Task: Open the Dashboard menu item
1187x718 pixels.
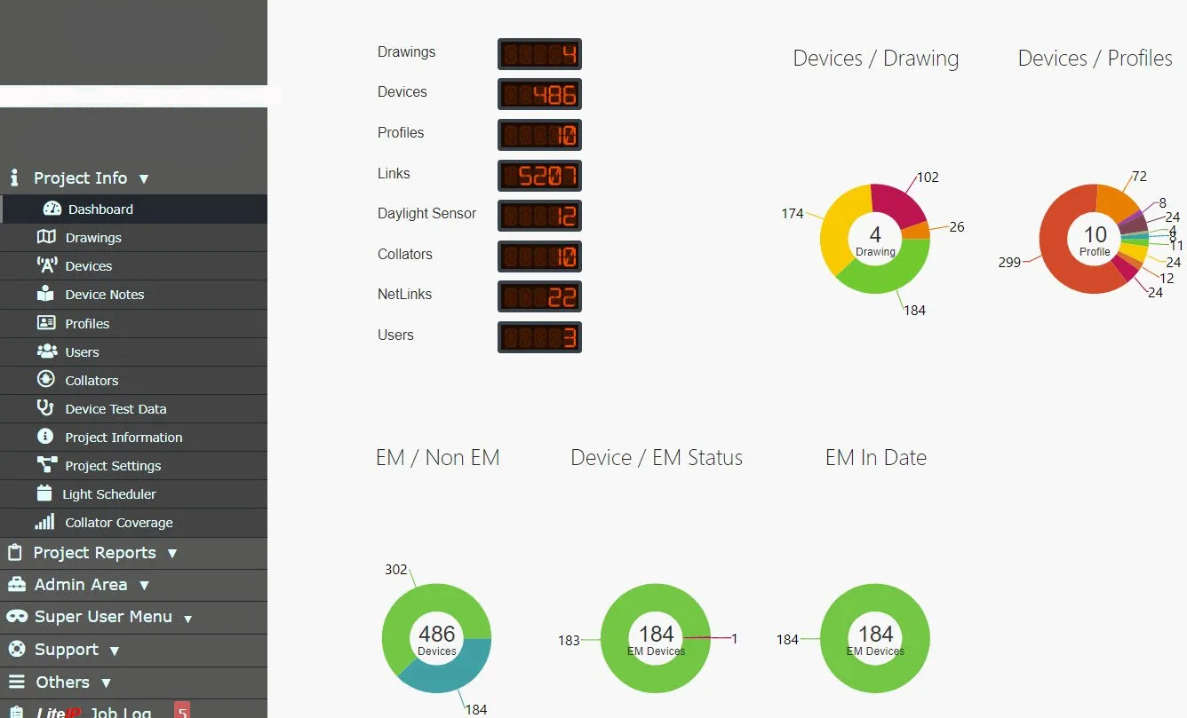Action: coord(133,209)
